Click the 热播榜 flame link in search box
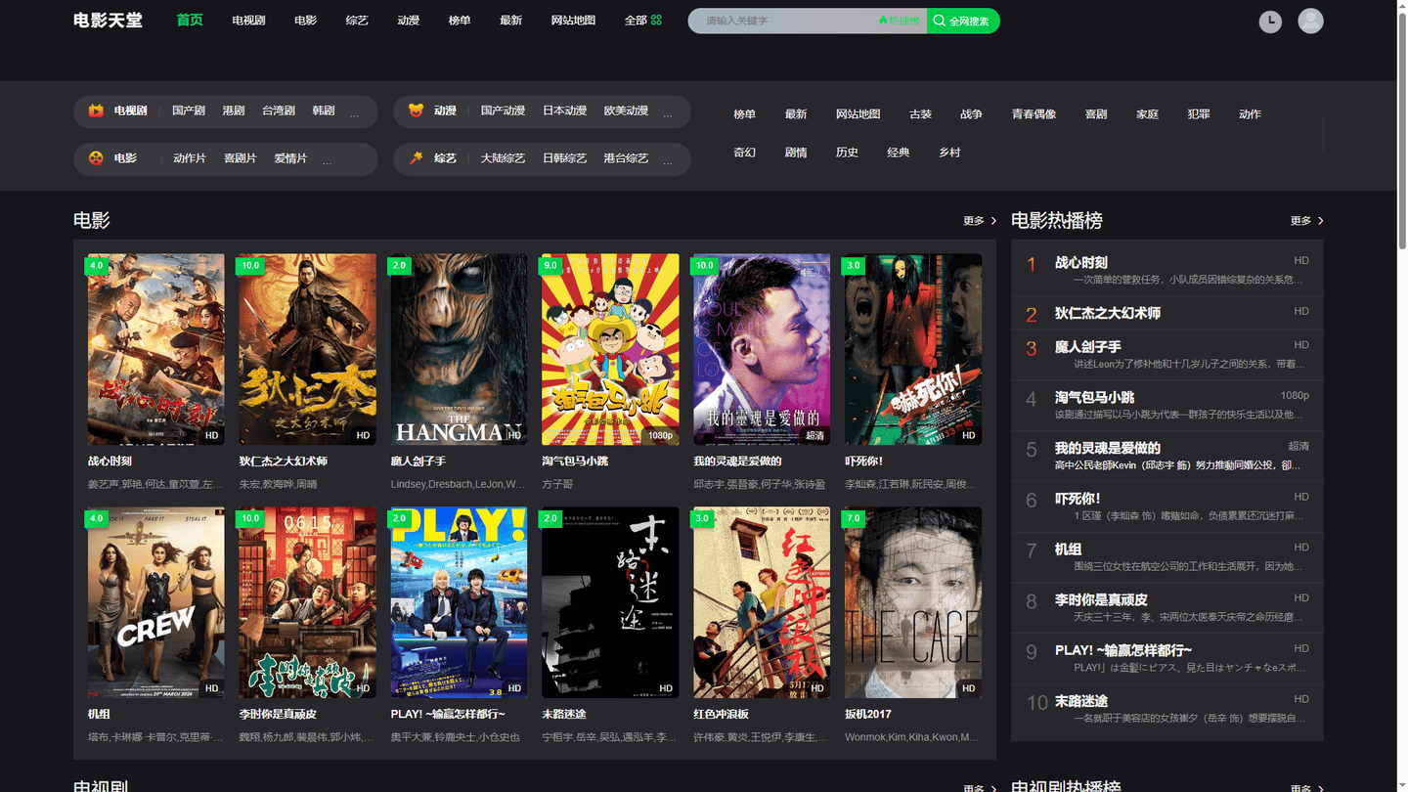Screen dimensions: 1408x792 899,21
